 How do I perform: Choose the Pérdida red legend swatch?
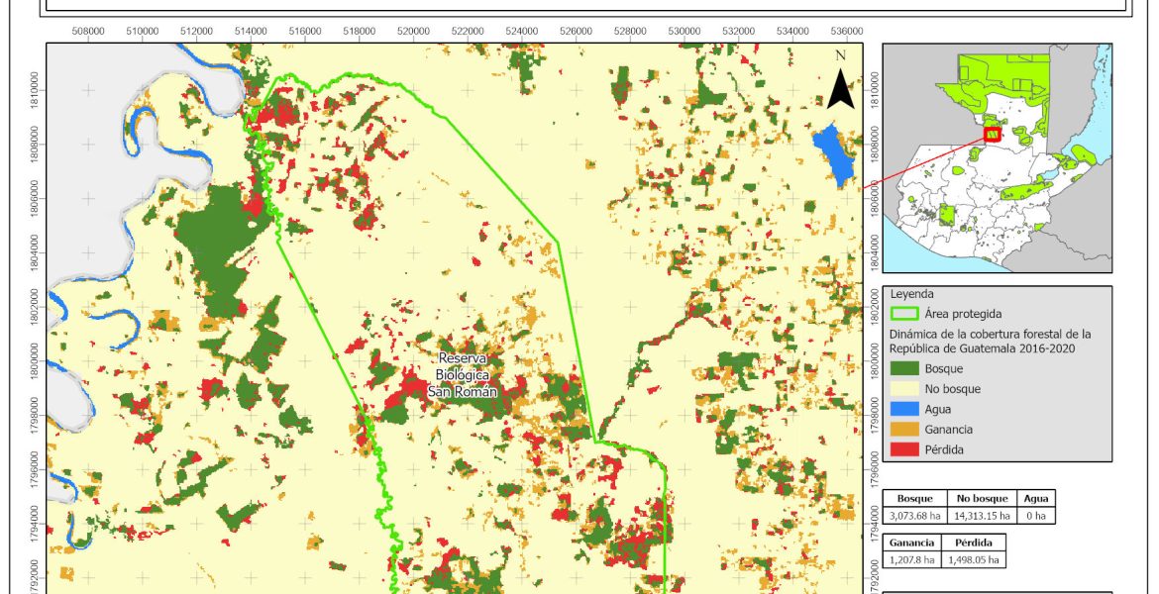904,449
